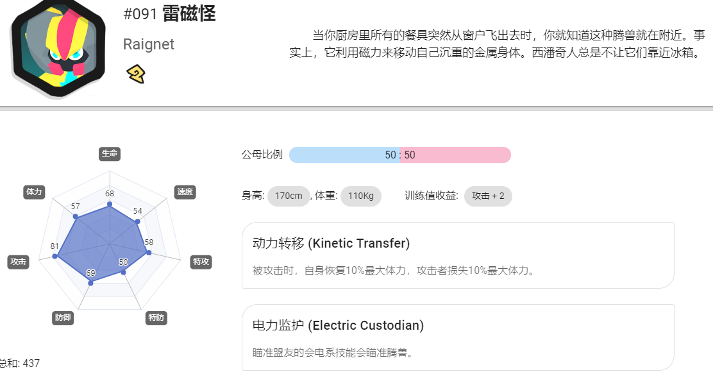Select the 特防 radar chart label

coord(156,318)
